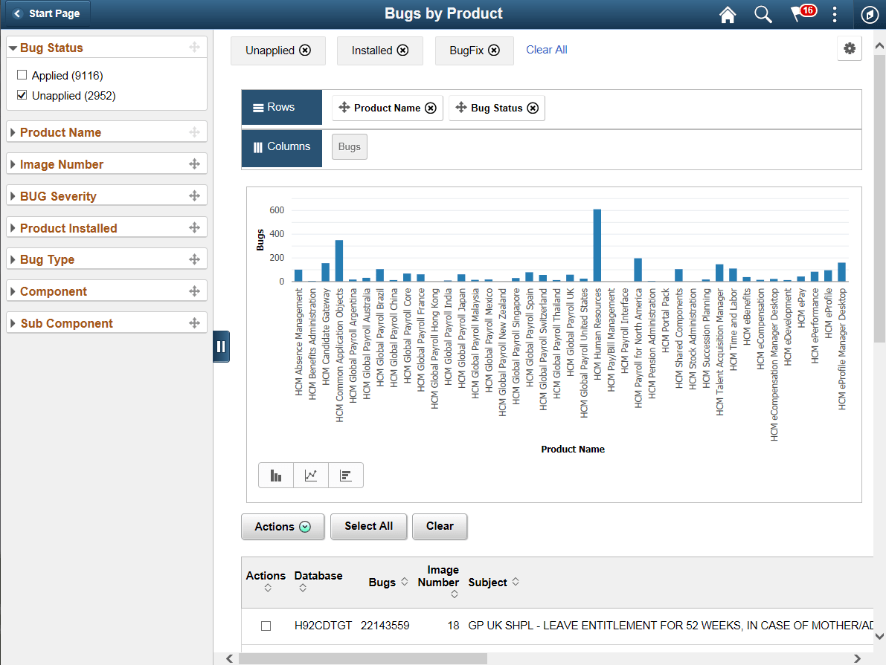Open notifications flag with 16 badge

pos(803,13)
